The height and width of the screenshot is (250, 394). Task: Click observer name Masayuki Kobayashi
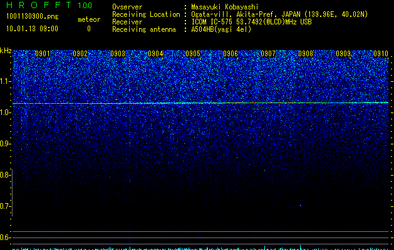pos(225,7)
